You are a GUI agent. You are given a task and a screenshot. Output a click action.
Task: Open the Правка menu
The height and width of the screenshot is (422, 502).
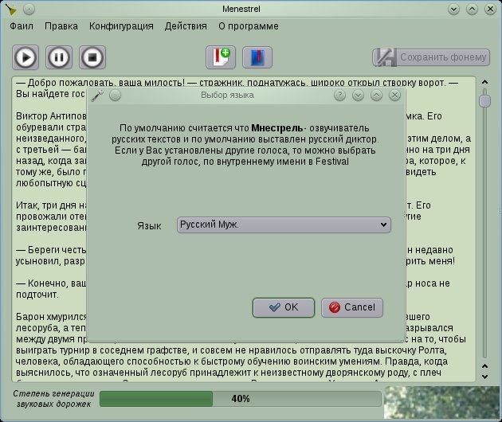pyautogui.click(x=61, y=26)
